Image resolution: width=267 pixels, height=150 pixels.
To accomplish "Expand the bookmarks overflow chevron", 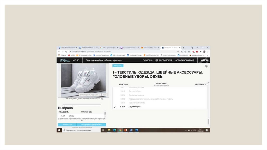I will click(x=208, y=55).
